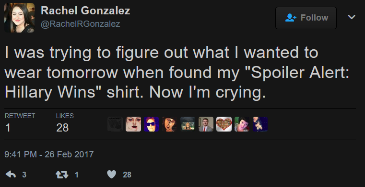The image size is (365, 187).
Task: Open liker avatar showing blonde TV anchor
Action: click(188, 124)
